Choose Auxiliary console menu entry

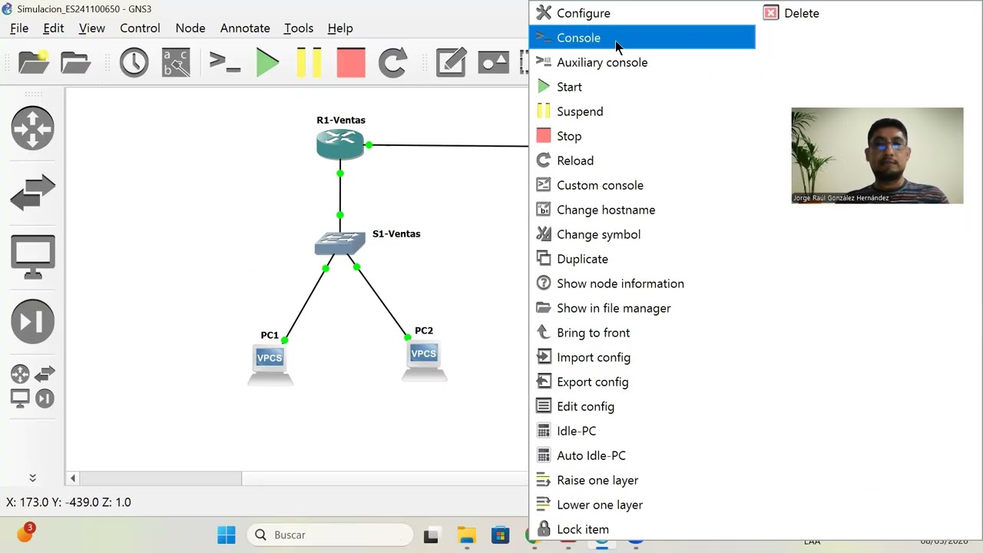click(642, 62)
